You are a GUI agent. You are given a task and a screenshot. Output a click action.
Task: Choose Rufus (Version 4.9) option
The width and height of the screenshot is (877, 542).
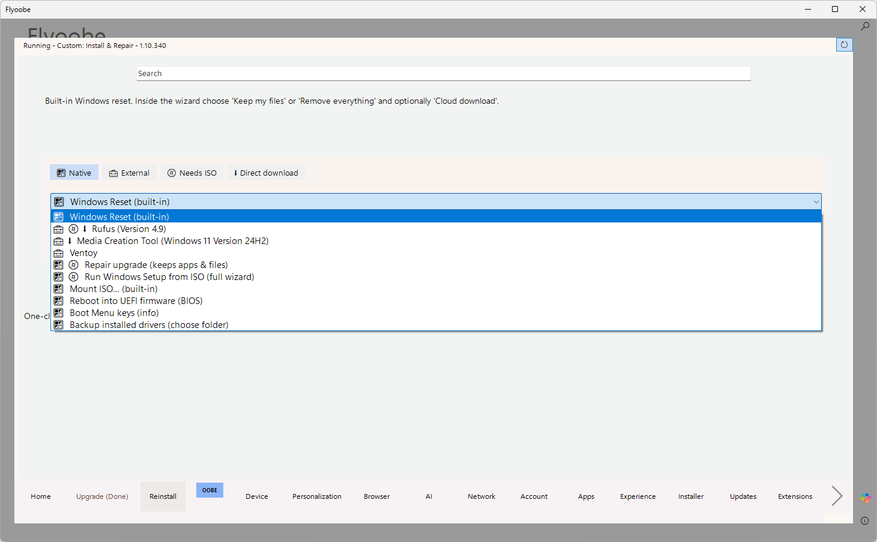(x=436, y=229)
